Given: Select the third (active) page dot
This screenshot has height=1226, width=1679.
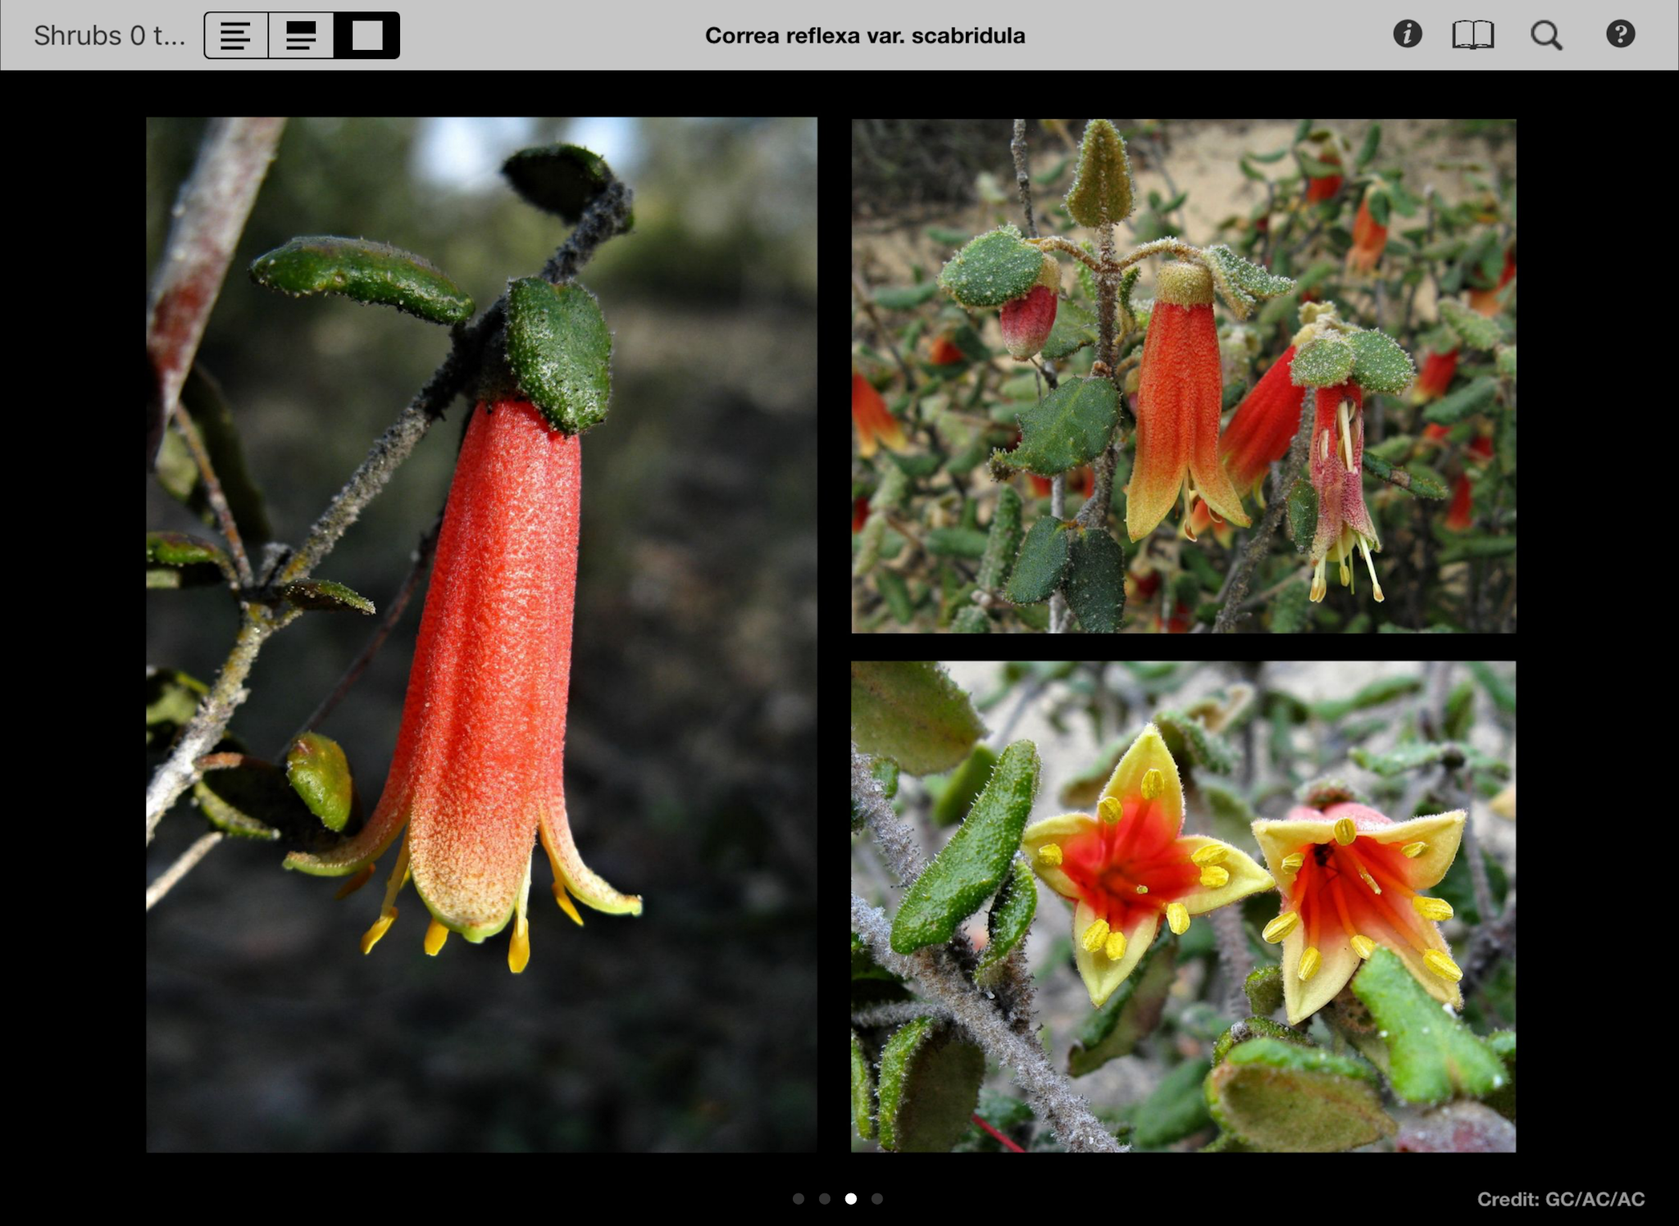Looking at the screenshot, I should click(851, 1198).
